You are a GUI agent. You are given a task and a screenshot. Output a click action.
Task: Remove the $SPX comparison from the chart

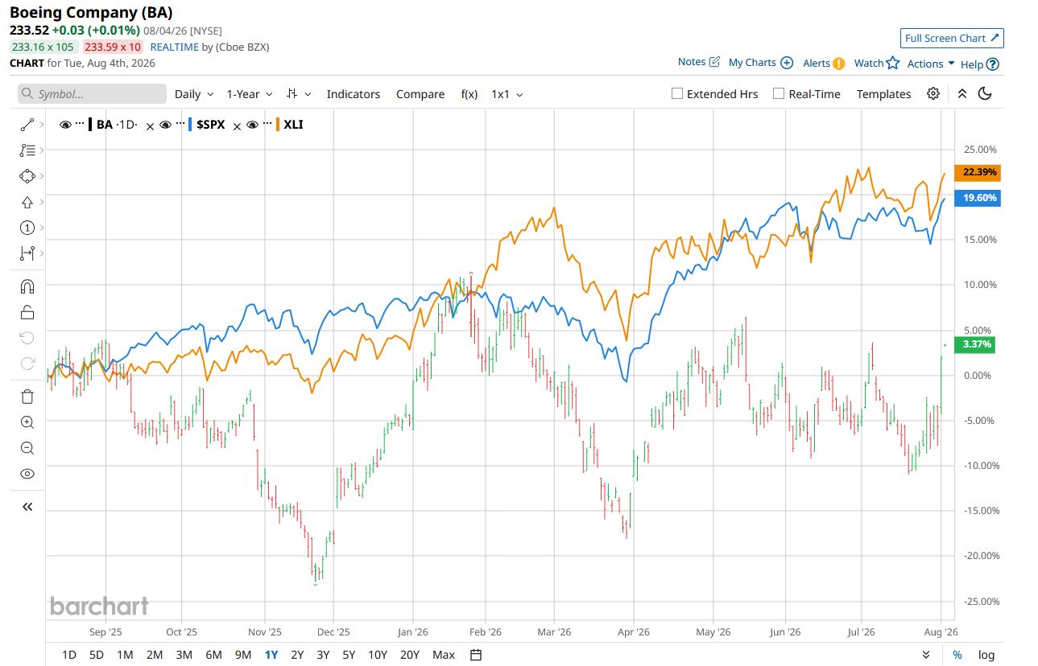tap(238, 125)
